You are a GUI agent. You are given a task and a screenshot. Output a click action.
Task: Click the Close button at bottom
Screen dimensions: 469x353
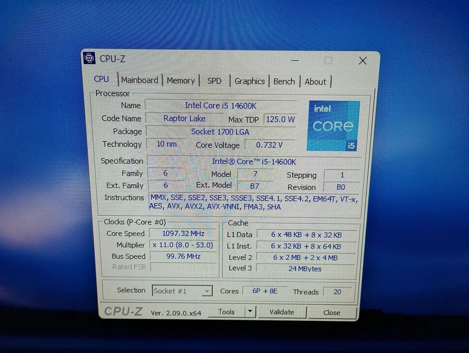tap(332, 313)
